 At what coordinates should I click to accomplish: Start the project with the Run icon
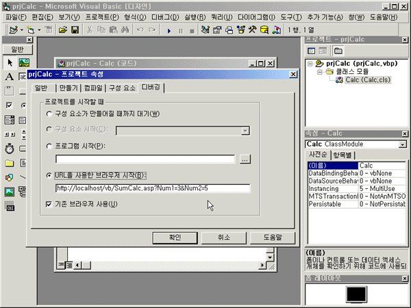[x=169, y=31]
